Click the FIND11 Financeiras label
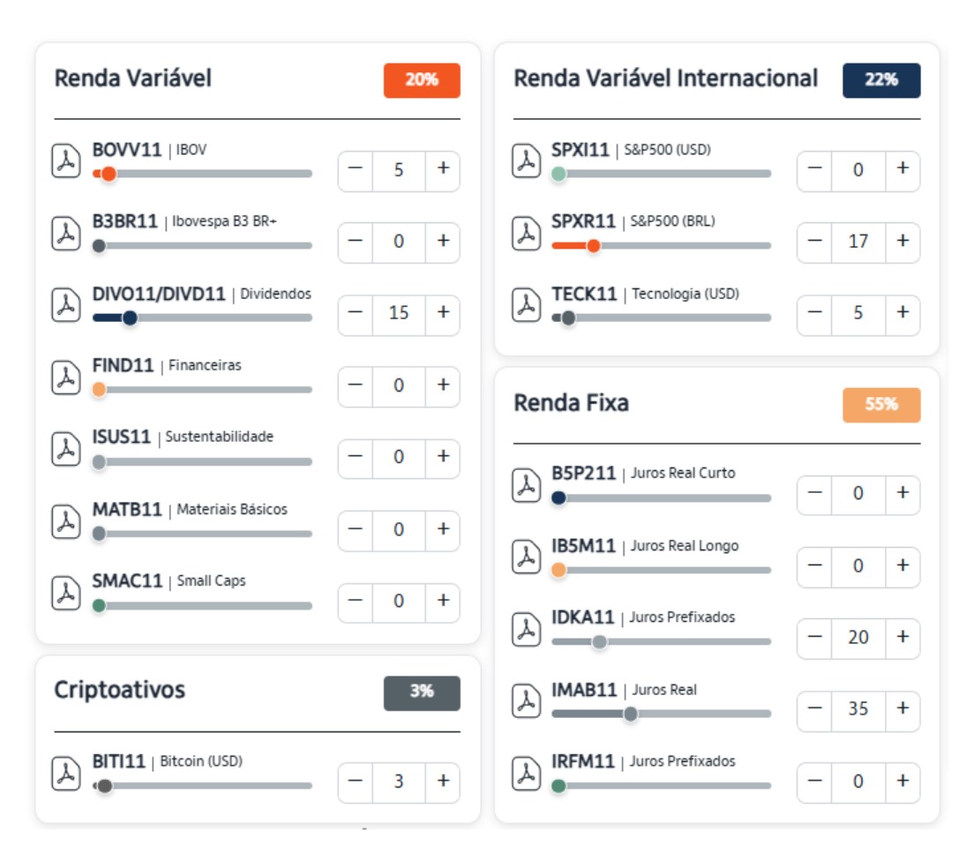Screen dimensions: 973x860 167,365
